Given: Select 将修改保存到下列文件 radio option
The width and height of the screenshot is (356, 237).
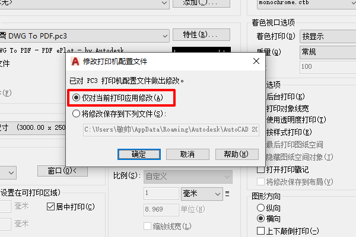Looking at the screenshot, I should (76, 113).
